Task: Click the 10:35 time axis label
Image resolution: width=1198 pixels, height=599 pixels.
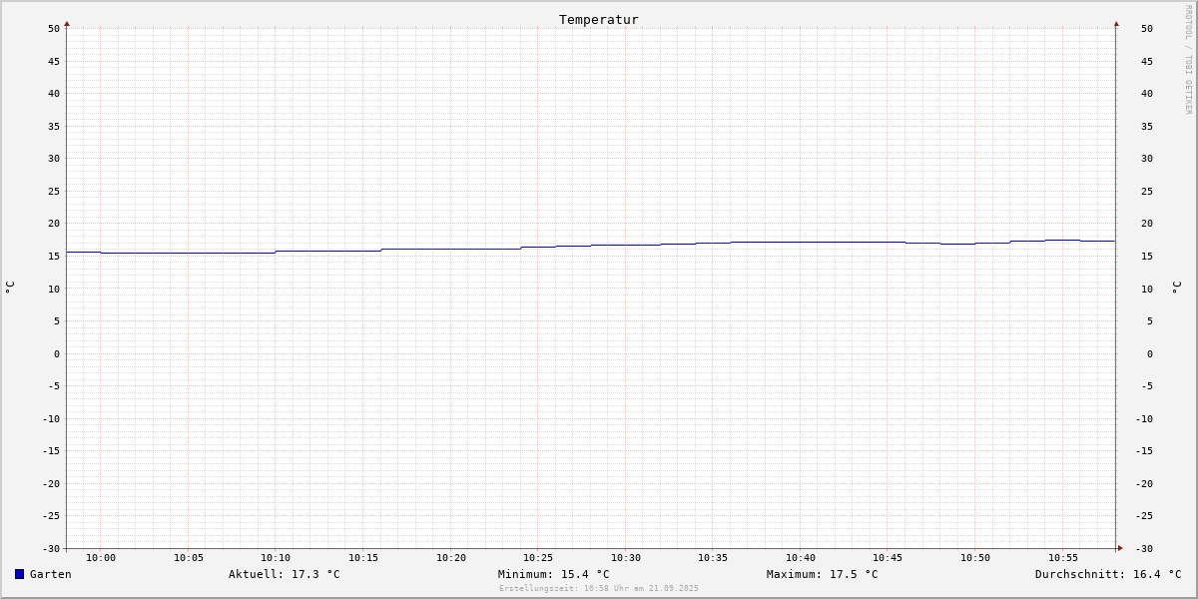Action: pyautogui.click(x=713, y=558)
